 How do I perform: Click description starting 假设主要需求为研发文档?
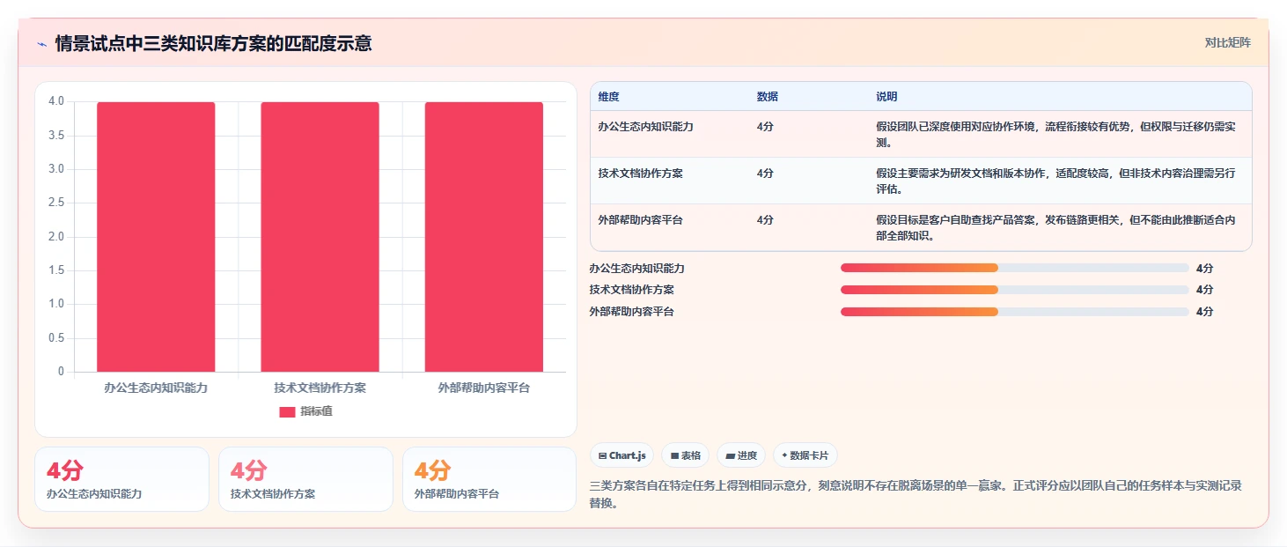1056,181
